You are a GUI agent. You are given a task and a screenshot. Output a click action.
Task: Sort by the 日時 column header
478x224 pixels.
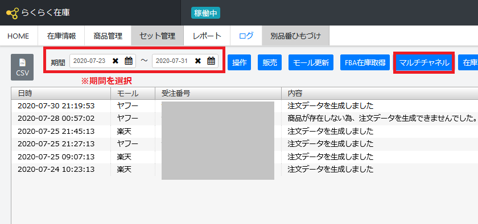(61, 94)
